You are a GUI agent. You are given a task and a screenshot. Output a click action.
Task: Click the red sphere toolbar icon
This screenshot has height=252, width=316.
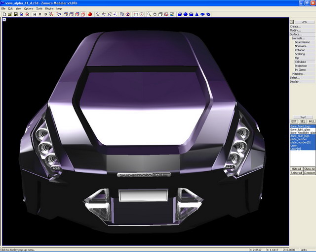click(x=90, y=14)
